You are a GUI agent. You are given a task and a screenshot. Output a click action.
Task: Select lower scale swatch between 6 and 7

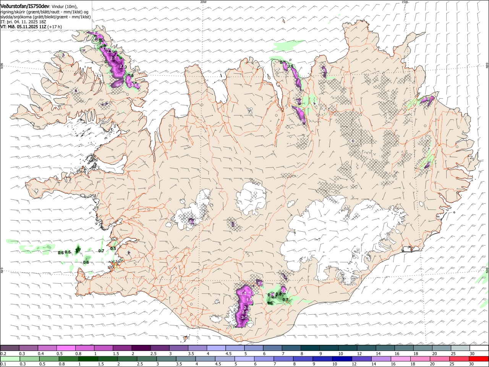[x=263, y=359]
